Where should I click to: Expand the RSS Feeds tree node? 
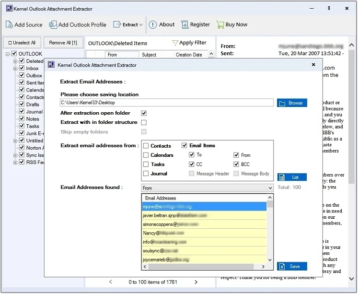pos(15,163)
